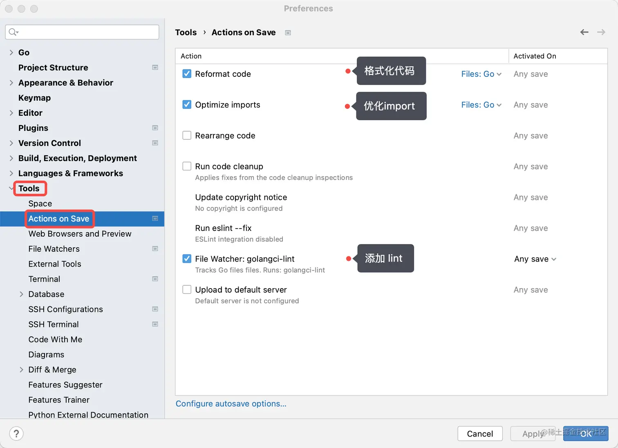The width and height of the screenshot is (618, 448).
Task: Expand the Database node
Action: pos(21,294)
